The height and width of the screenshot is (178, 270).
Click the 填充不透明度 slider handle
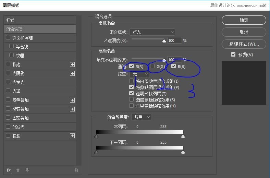coord(164,60)
